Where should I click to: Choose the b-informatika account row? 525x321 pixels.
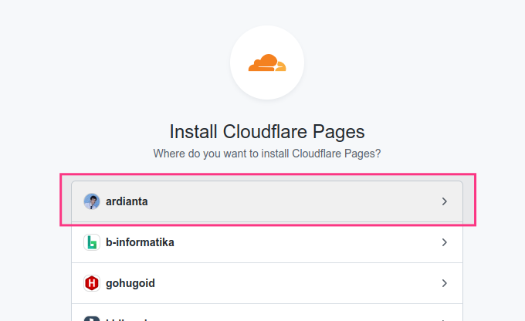(266, 242)
